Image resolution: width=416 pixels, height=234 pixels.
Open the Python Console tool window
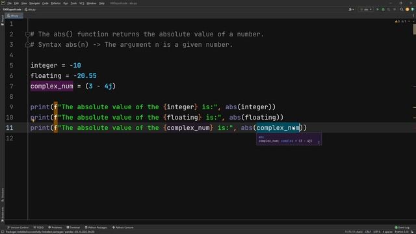[123, 227]
